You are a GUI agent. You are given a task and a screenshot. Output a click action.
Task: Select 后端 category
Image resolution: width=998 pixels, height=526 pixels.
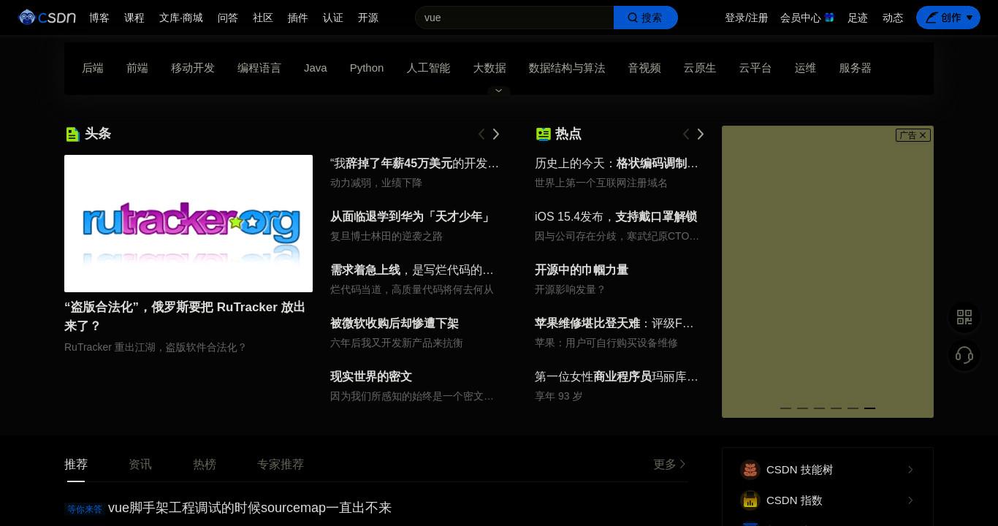point(93,68)
